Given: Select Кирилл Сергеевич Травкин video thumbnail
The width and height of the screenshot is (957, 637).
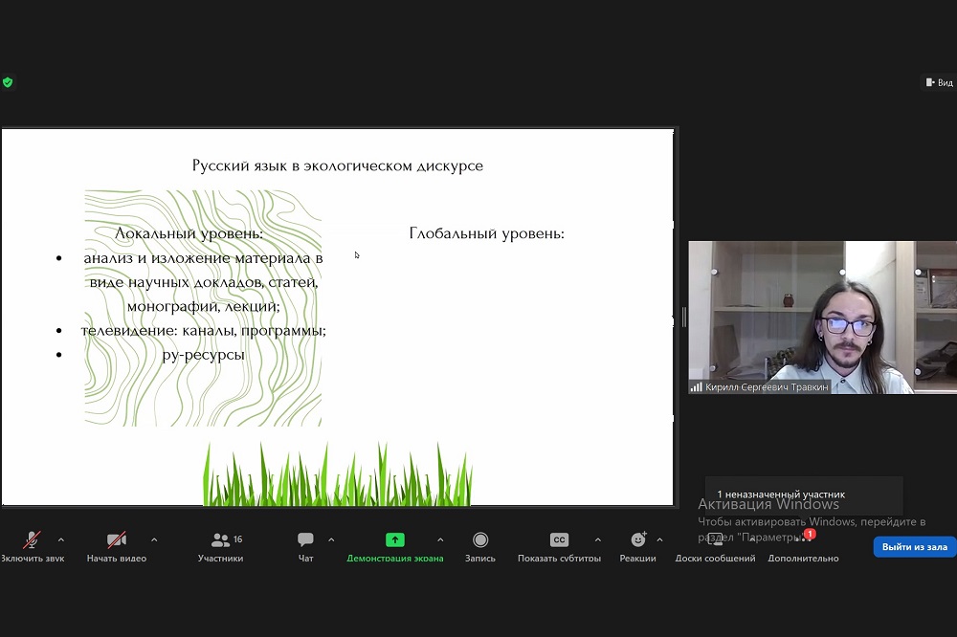Looking at the screenshot, I should [x=821, y=317].
